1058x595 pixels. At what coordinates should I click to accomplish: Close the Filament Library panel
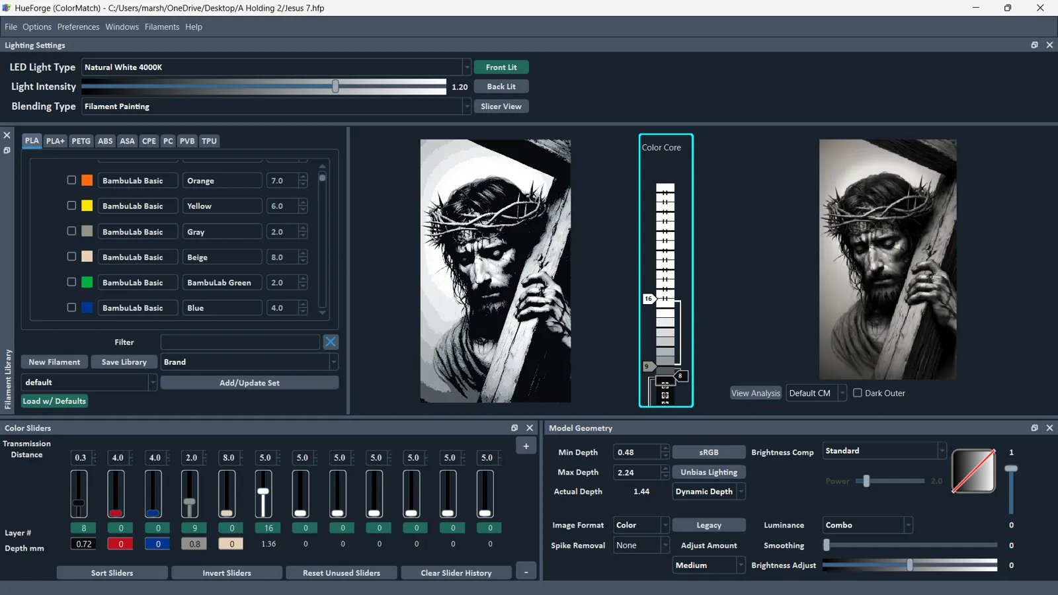(x=7, y=136)
